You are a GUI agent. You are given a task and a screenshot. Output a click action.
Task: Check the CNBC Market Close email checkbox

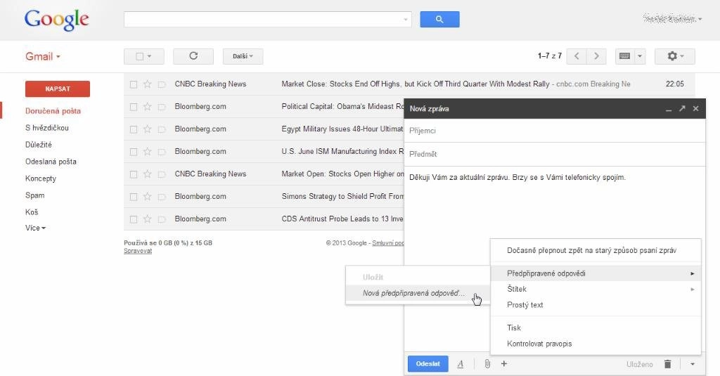pos(133,84)
